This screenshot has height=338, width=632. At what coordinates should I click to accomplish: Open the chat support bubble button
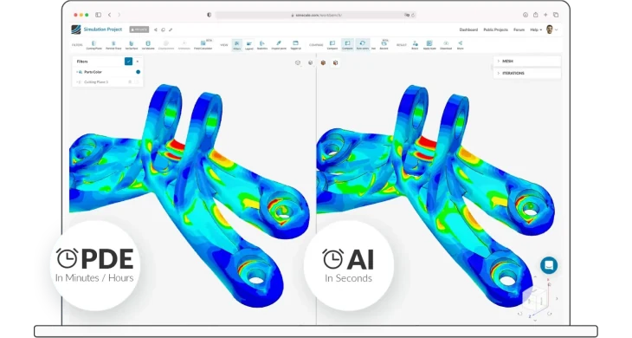click(x=549, y=265)
